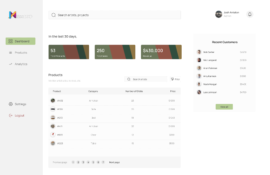Jump to page 5
The image size is (270, 175).
(93, 162)
